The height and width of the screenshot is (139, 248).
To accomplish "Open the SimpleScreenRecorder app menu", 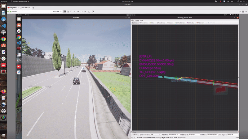I will [x=20, y=1].
